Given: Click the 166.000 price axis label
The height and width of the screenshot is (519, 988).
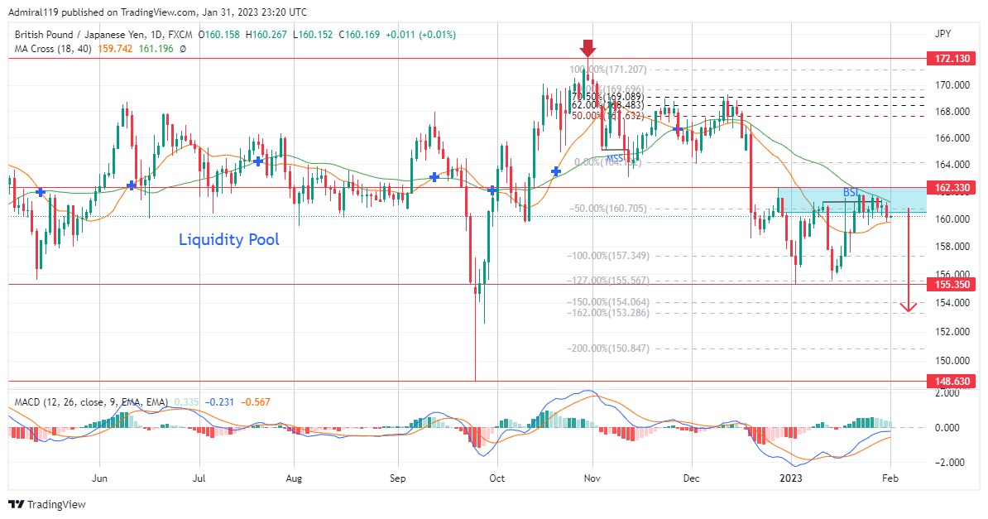Looking at the screenshot, I should click(952, 138).
